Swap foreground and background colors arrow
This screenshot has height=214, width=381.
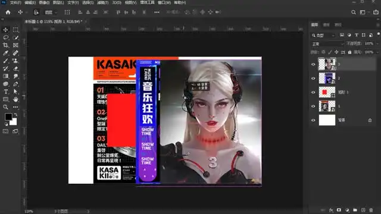pos(16,115)
